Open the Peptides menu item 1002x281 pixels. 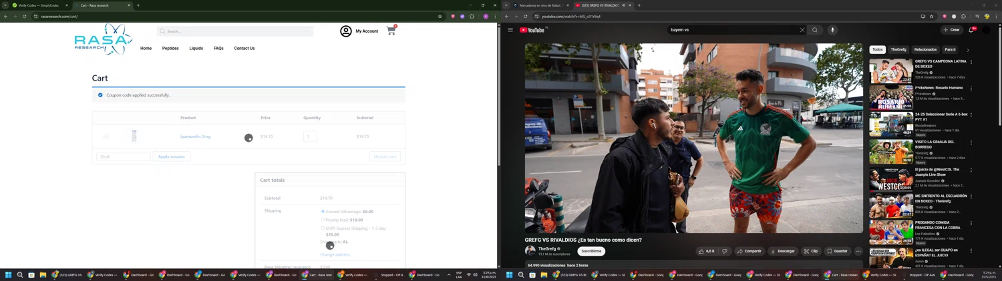[x=170, y=48]
